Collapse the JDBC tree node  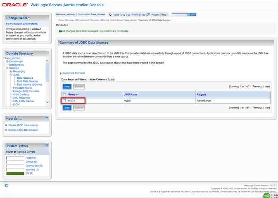(11, 75)
